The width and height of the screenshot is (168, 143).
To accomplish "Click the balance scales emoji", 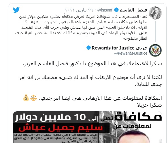I will click(x=33, y=98).
